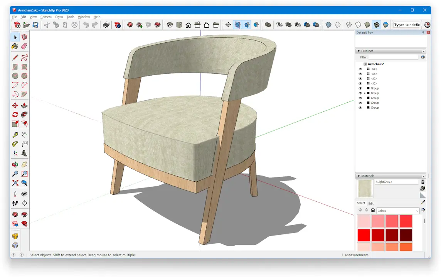Select the Eraser tool
The height and width of the screenshot is (277, 441).
pos(24,46)
